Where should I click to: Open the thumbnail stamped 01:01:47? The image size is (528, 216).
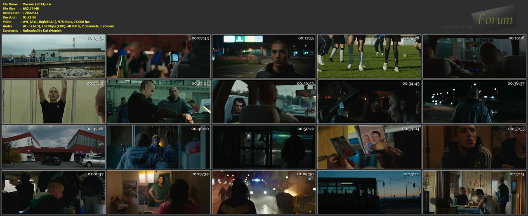pyautogui.click(x=54, y=192)
